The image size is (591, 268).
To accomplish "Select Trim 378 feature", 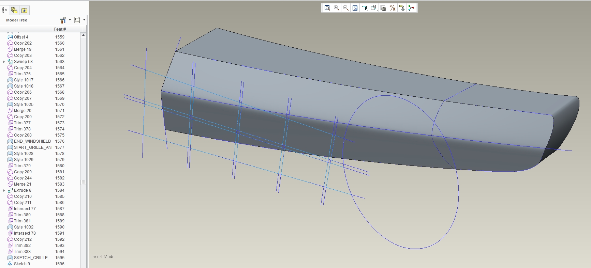I will (22, 129).
